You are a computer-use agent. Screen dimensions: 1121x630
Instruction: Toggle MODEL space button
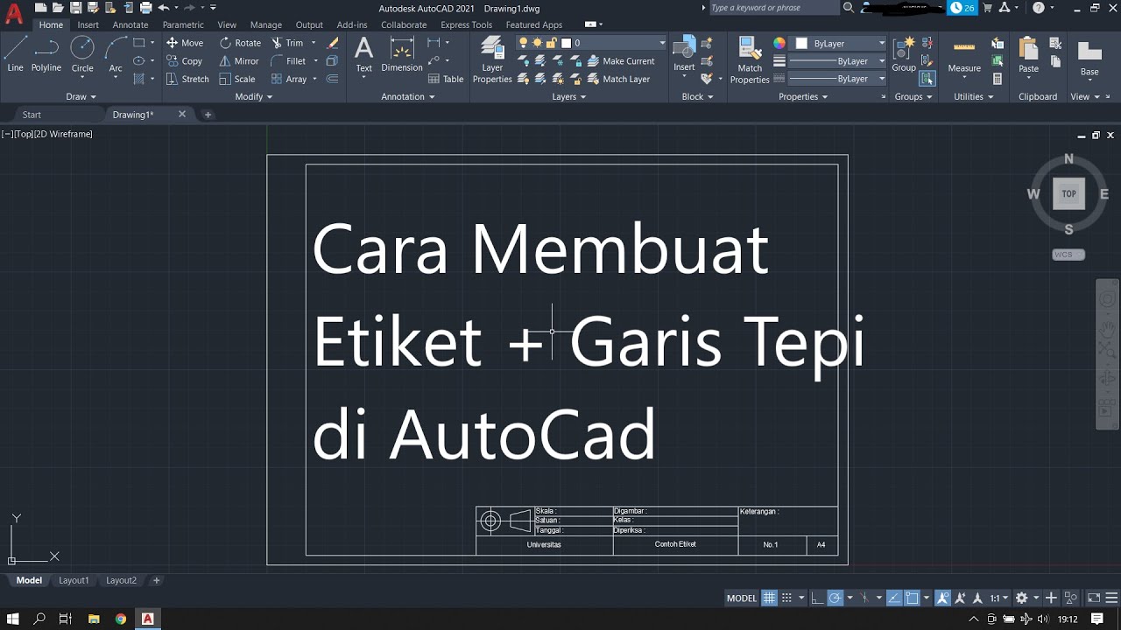click(x=741, y=598)
